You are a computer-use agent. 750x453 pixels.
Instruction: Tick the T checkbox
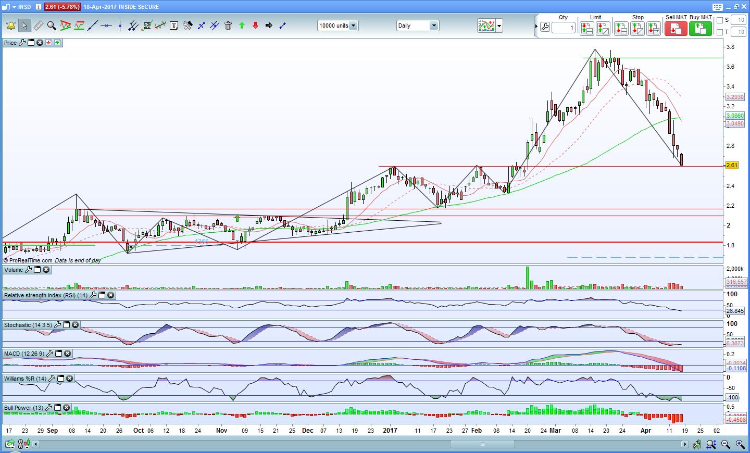[720, 32]
